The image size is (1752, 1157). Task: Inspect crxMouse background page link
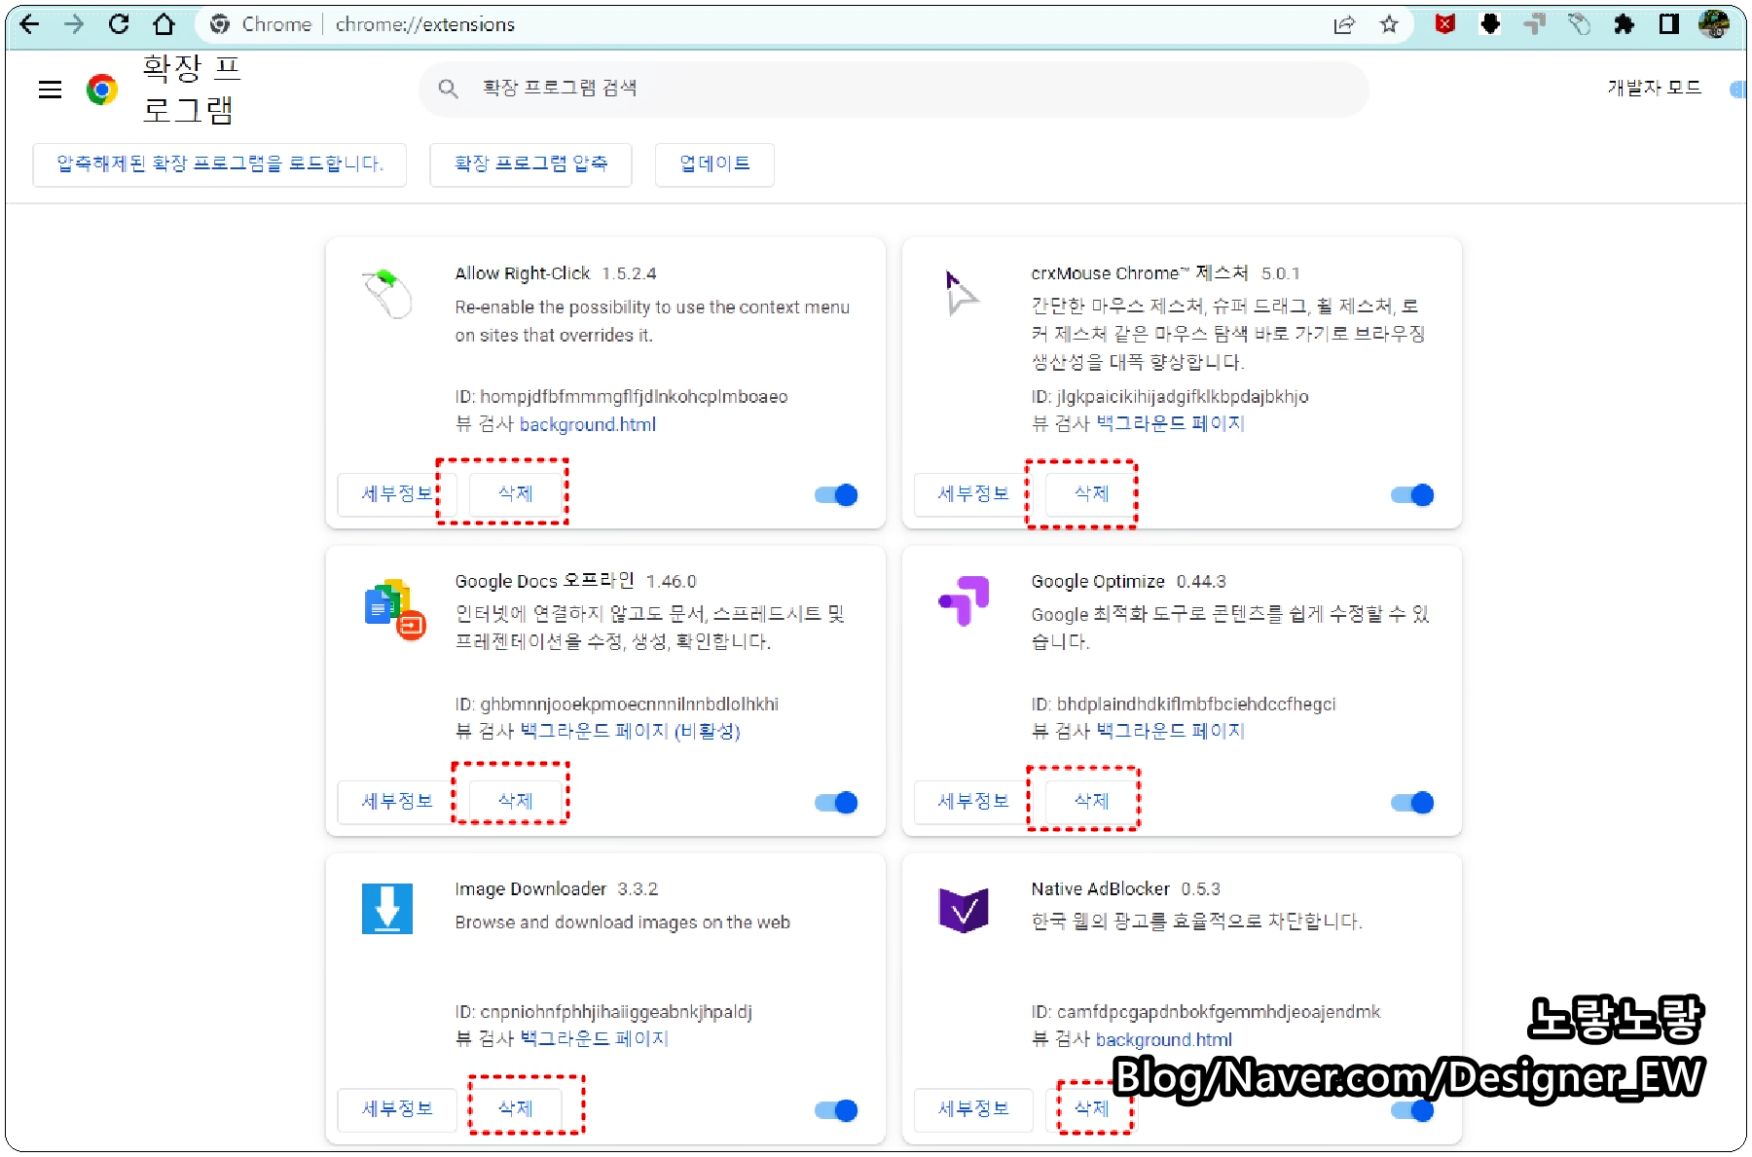point(1171,424)
